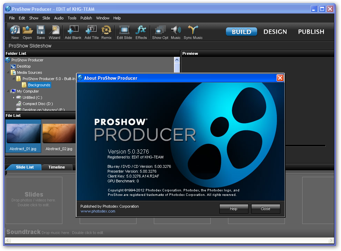Open the File menu

pos(12,18)
